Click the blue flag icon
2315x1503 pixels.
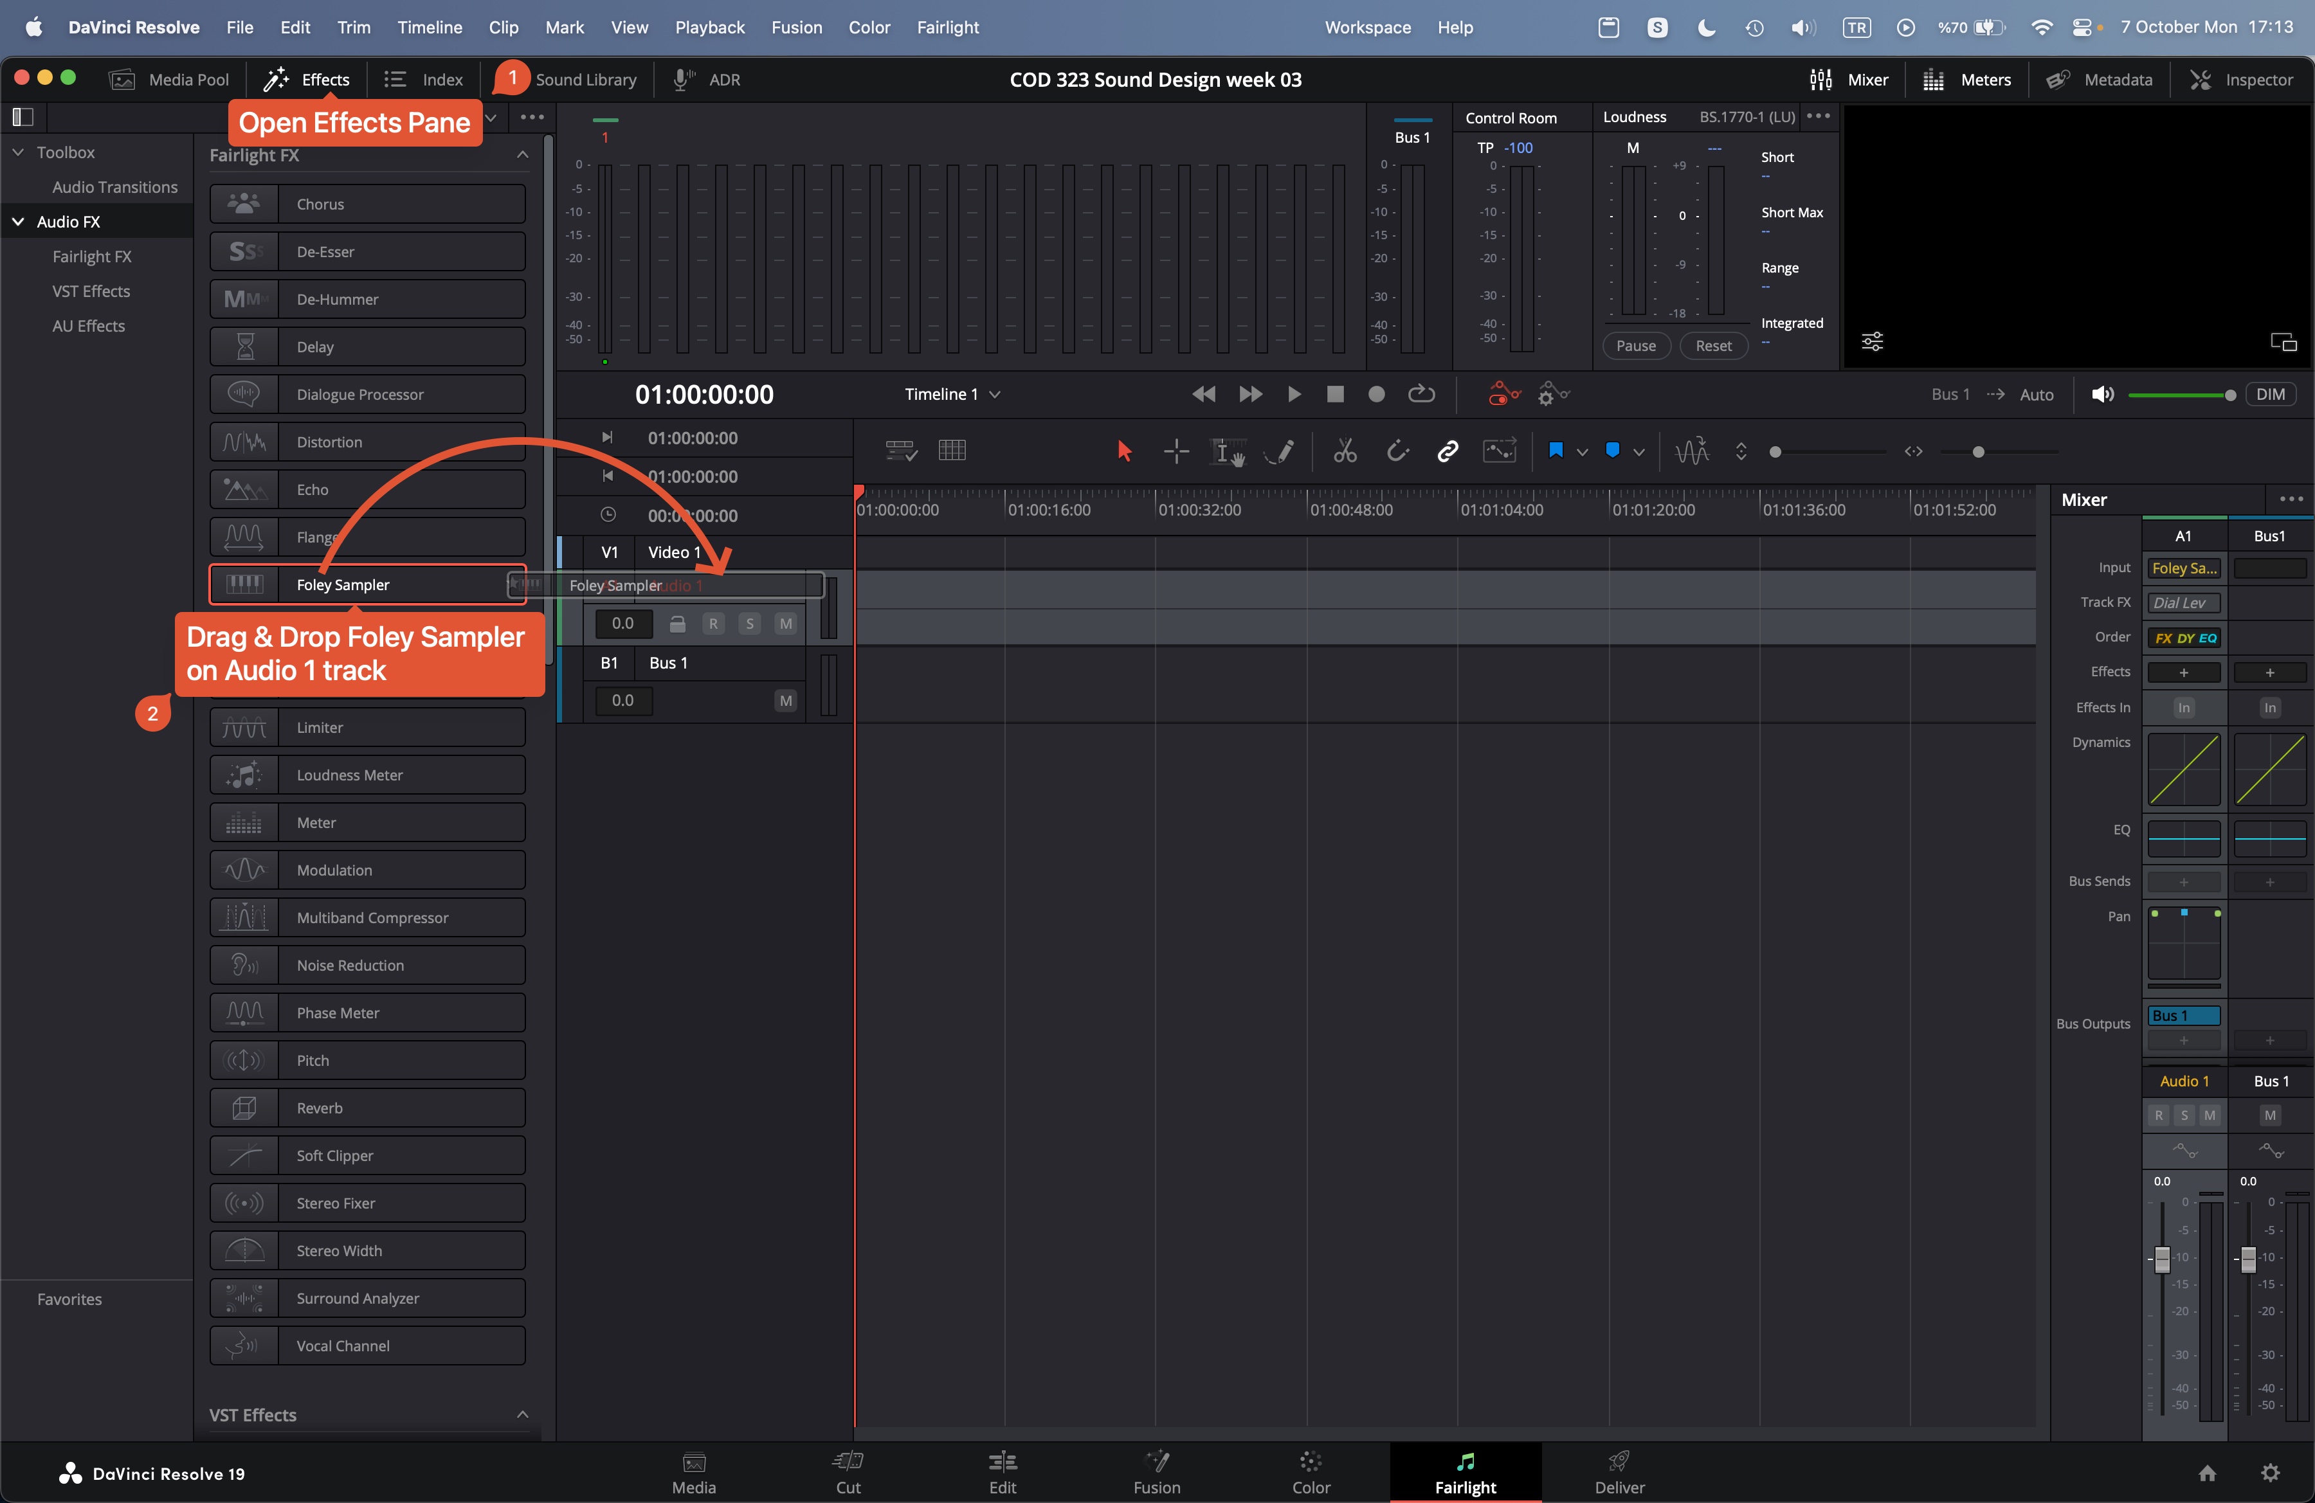[x=1556, y=450]
